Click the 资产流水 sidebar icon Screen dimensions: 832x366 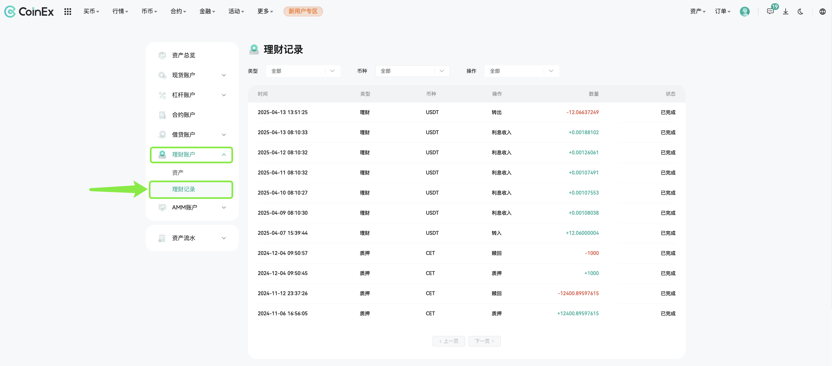(x=162, y=238)
